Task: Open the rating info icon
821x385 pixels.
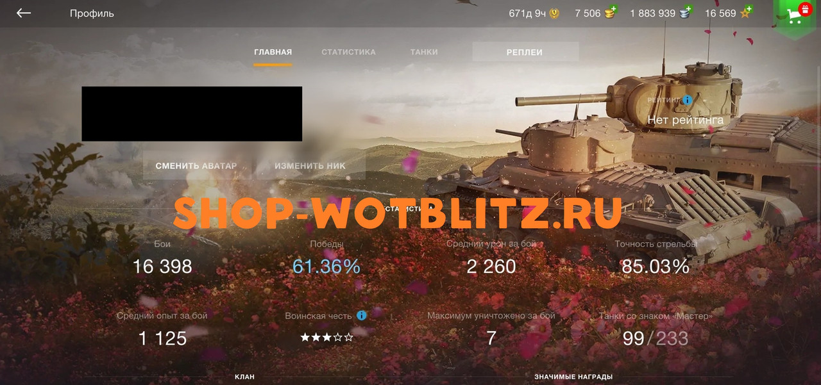Action: [x=687, y=100]
